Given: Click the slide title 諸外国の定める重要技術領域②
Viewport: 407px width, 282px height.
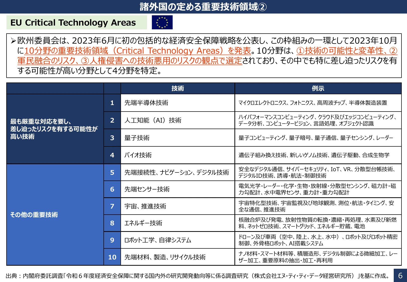Looking at the screenshot, I should coord(203,7).
